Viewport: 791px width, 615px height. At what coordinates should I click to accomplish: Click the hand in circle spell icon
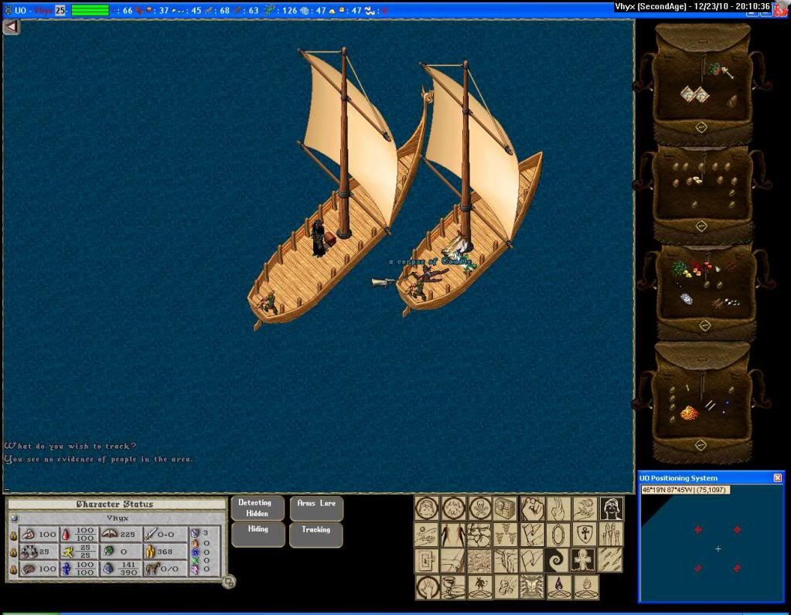tap(426, 586)
